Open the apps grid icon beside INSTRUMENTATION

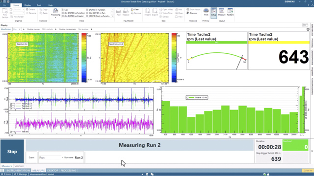tap(2, 171)
